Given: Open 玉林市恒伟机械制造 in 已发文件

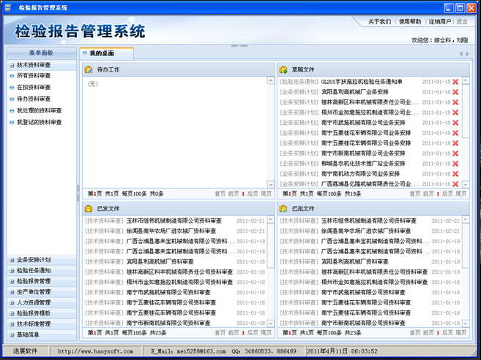Looking at the screenshot, I should (x=174, y=221).
